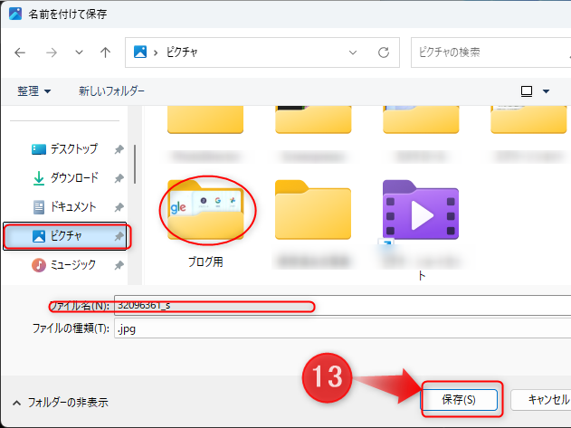Viewport: 571px width, 428px height.
Task: Click the pin icon next to ダウンロード
Action: (119, 178)
